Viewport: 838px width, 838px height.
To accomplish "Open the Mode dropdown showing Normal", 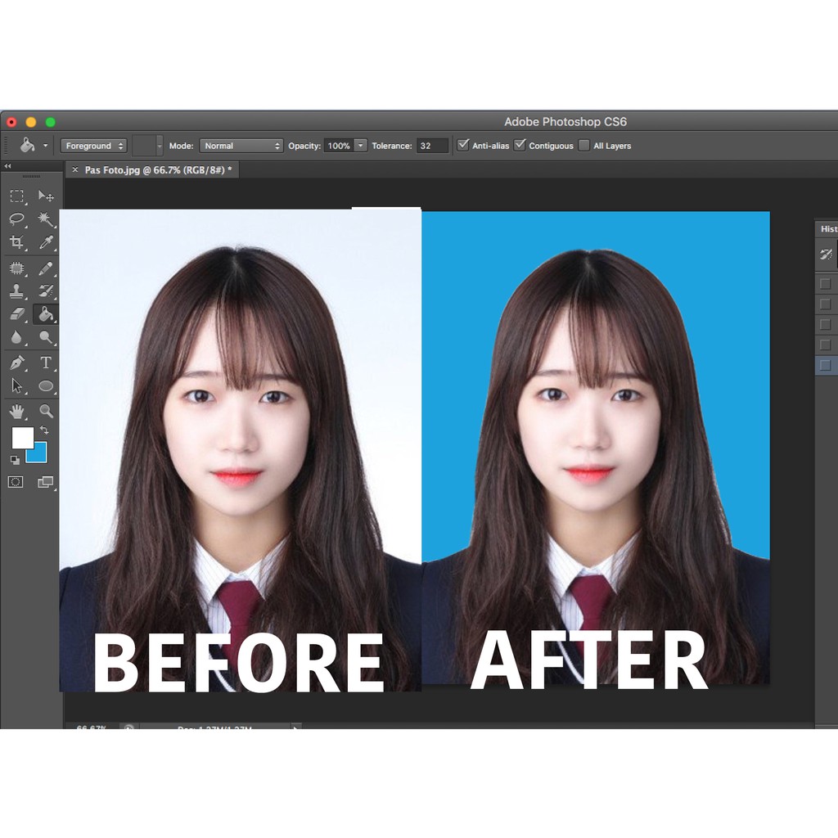I will tap(241, 146).
